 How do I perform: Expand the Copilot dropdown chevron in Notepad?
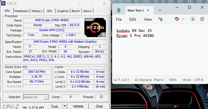pos(183,19)
